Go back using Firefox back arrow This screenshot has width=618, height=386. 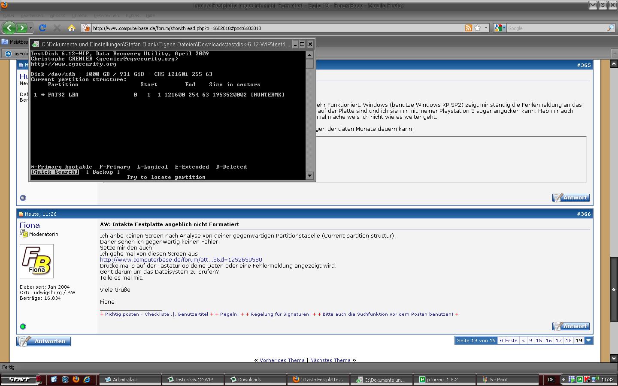(x=9, y=28)
